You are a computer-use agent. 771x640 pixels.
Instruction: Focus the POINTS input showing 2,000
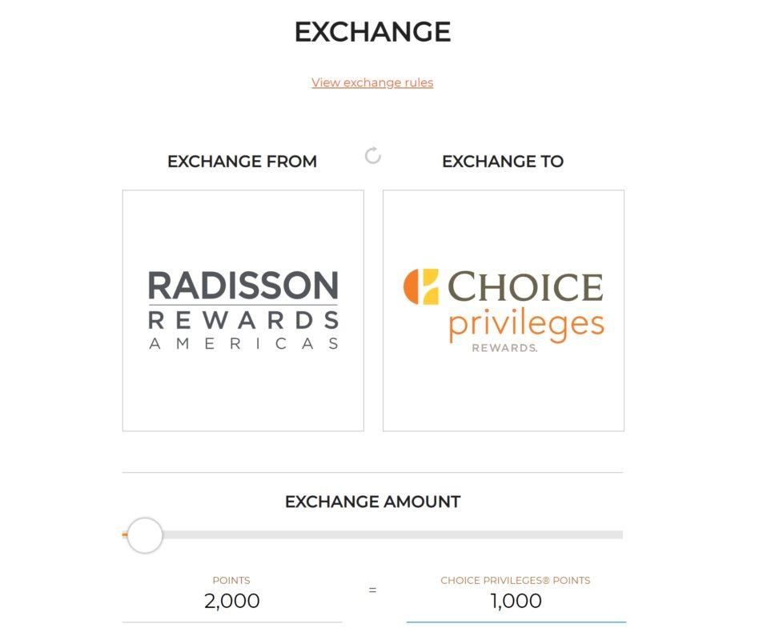click(x=231, y=599)
